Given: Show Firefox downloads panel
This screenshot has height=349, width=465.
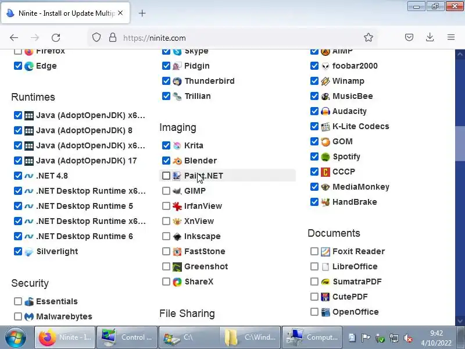Looking at the screenshot, I should (430, 37).
